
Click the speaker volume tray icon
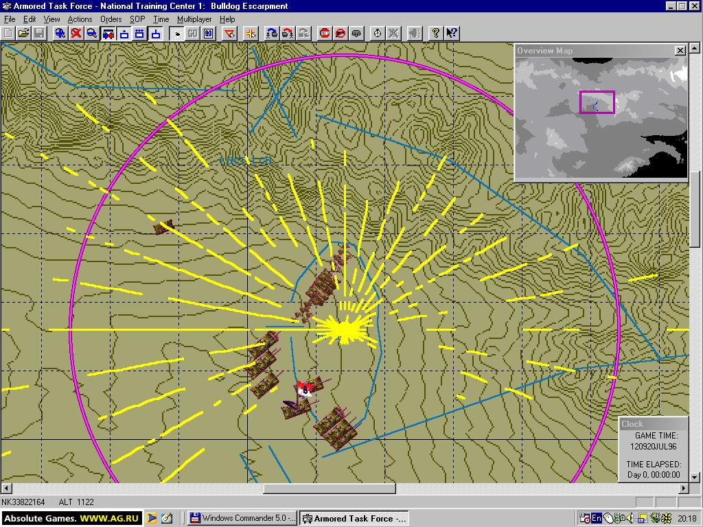(x=630, y=519)
